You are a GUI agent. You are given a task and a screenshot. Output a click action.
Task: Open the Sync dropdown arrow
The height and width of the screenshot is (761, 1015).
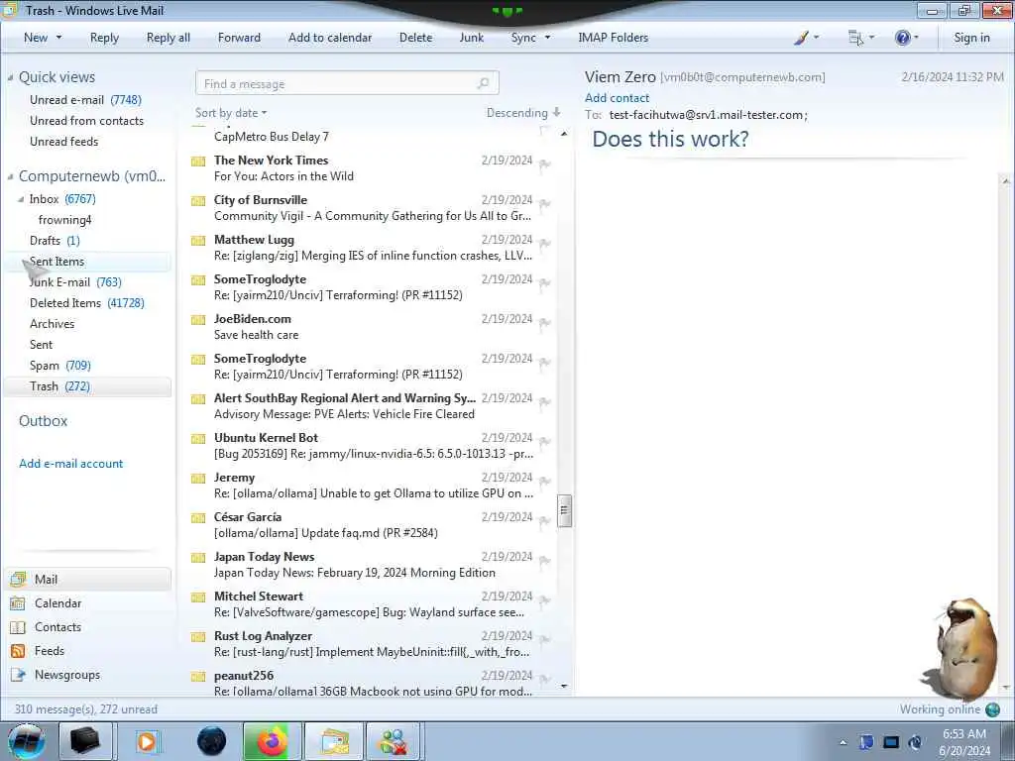pyautogui.click(x=547, y=38)
